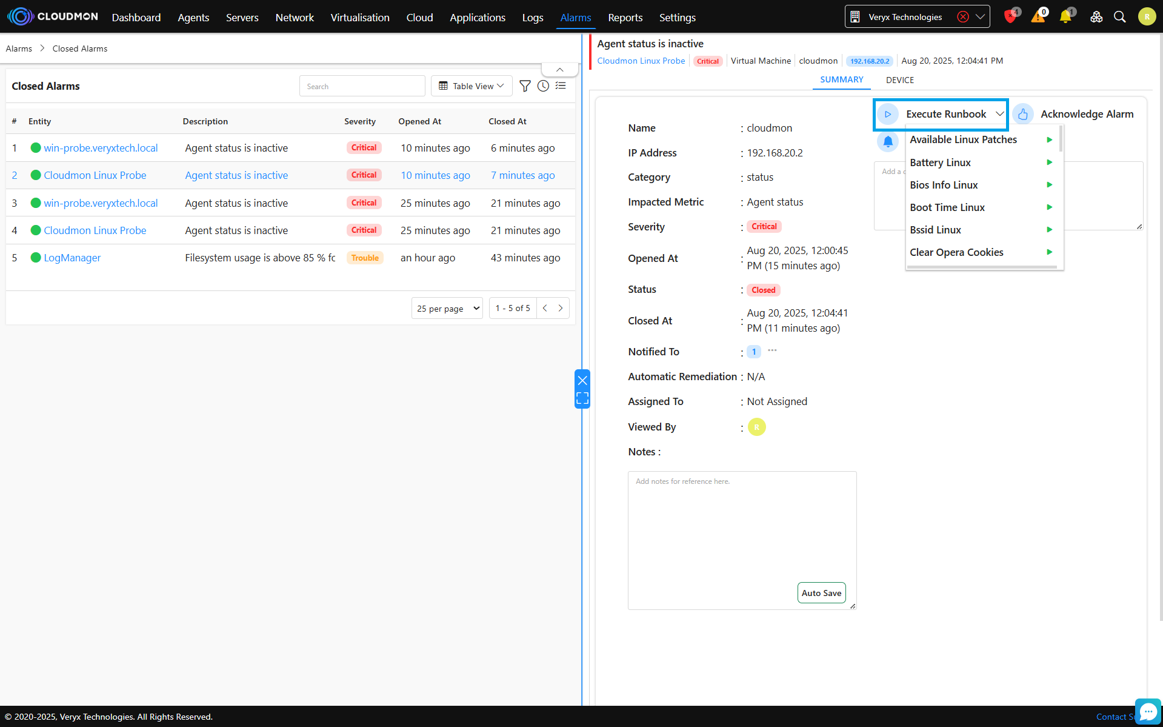Open the search magnifier in top bar

1119,17
